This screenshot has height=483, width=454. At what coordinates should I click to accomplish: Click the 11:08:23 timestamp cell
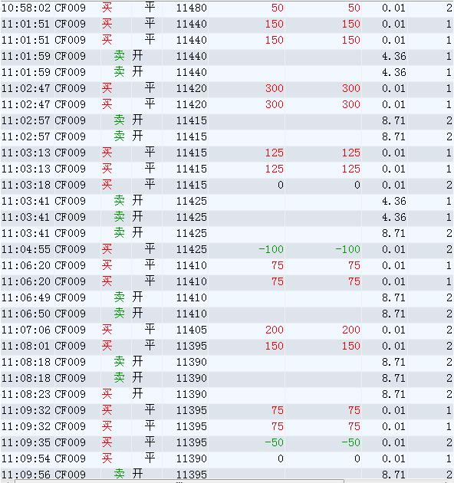tap(26, 394)
